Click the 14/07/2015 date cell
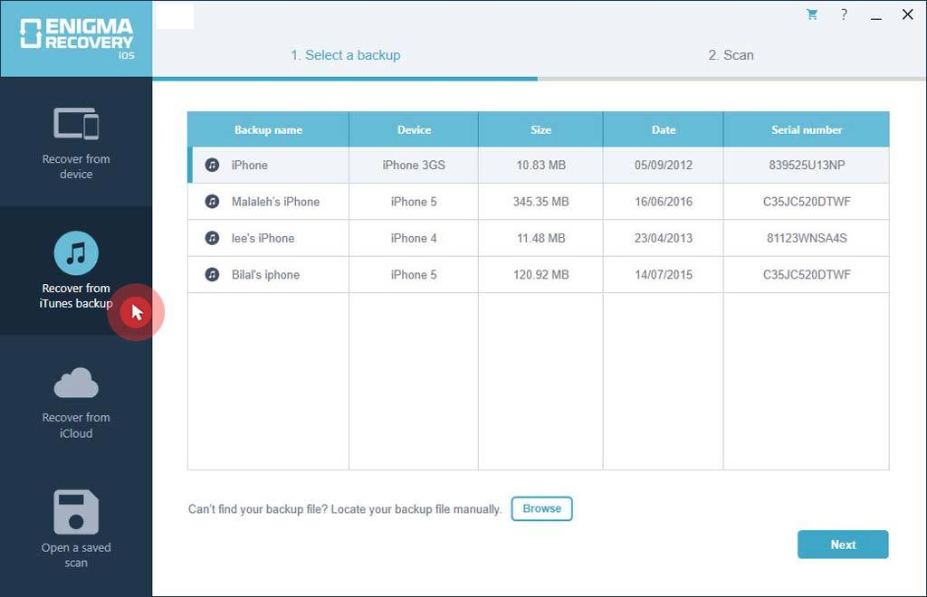Screen dimensions: 927x597 tap(664, 275)
